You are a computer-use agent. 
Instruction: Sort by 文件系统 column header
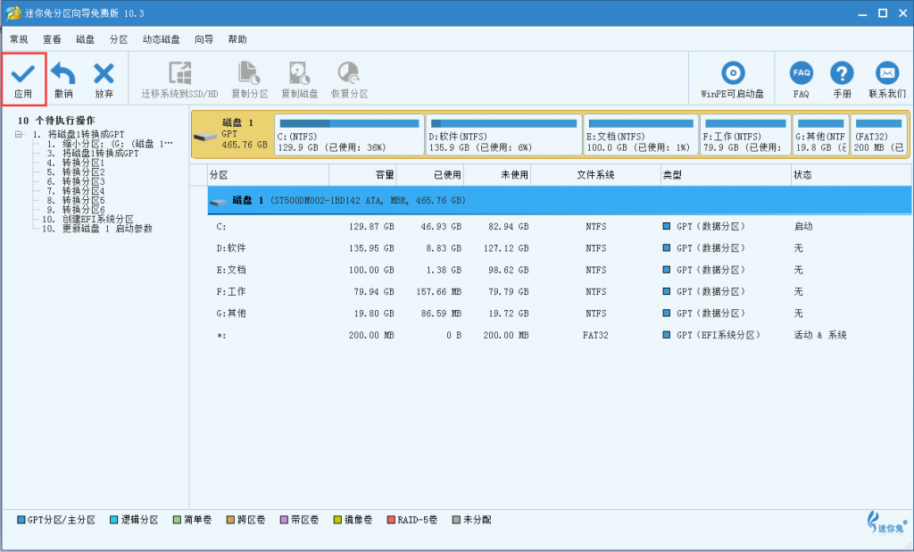(x=595, y=175)
